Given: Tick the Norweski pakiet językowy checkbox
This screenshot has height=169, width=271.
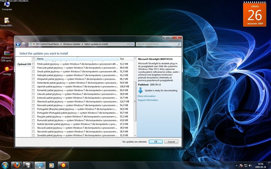Looking at the screenshot, I should pos(33,105).
